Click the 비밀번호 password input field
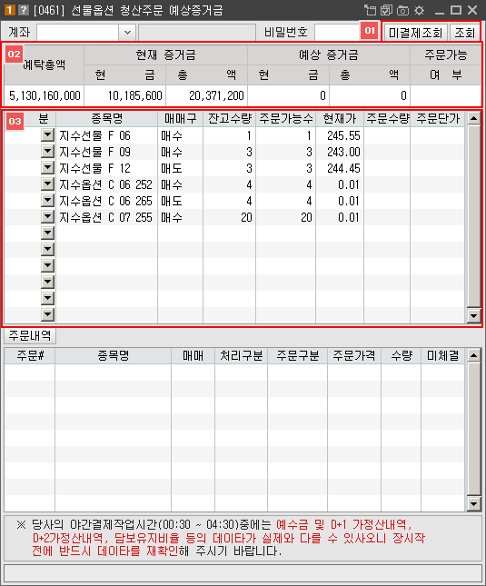 (x=337, y=32)
